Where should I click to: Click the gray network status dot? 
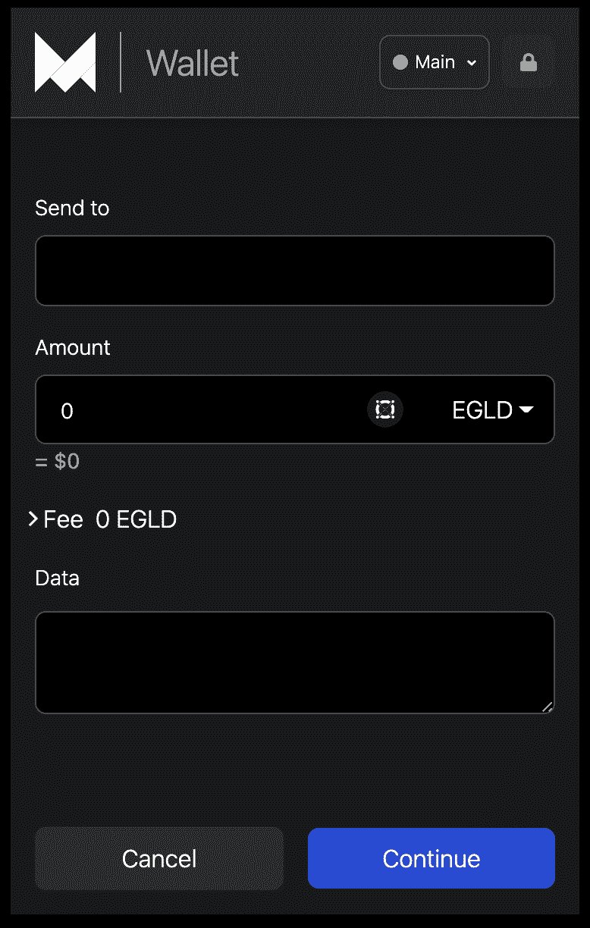[x=400, y=62]
